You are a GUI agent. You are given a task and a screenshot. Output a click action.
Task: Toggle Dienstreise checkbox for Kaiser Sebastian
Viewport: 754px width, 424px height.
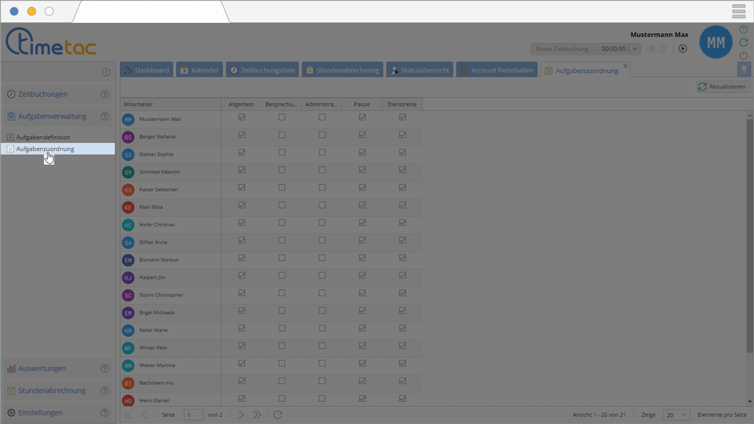tap(402, 189)
